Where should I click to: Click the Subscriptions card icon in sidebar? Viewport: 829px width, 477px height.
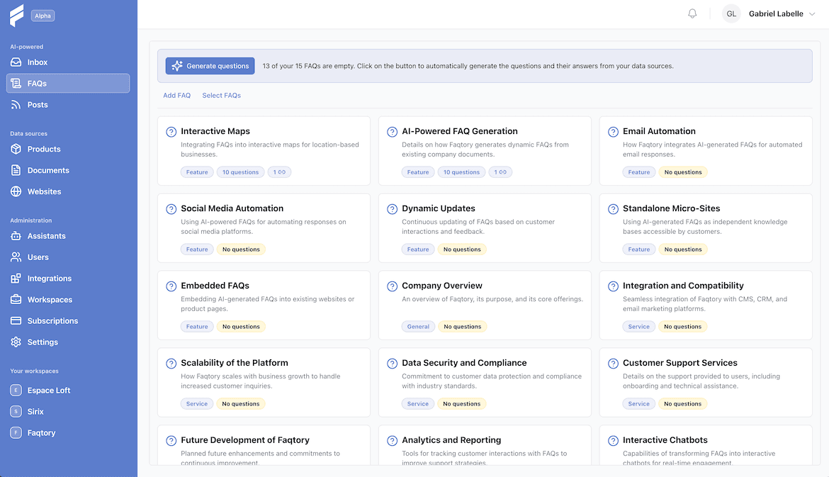(x=16, y=320)
